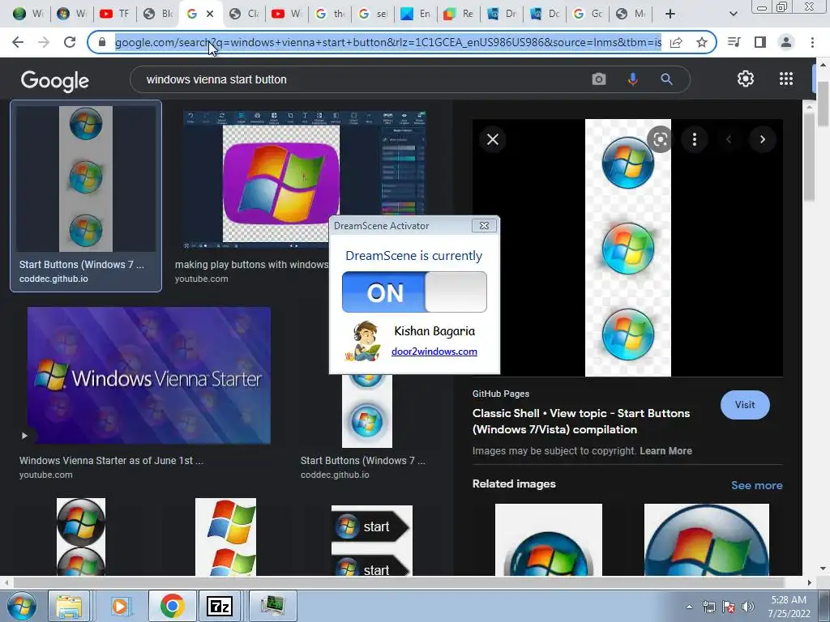Toggle DreamScene ON/OFF switch
Screen dimensions: 830x622
[414, 292]
